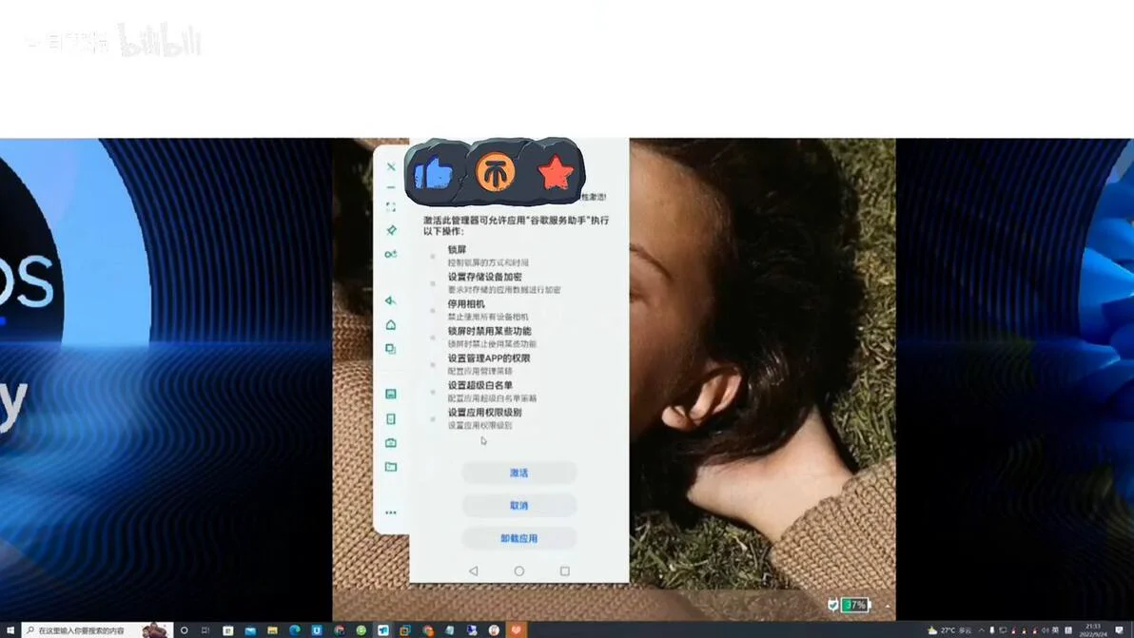
Task: Click the taskbar clock showing 21:33
Action: (x=1093, y=630)
